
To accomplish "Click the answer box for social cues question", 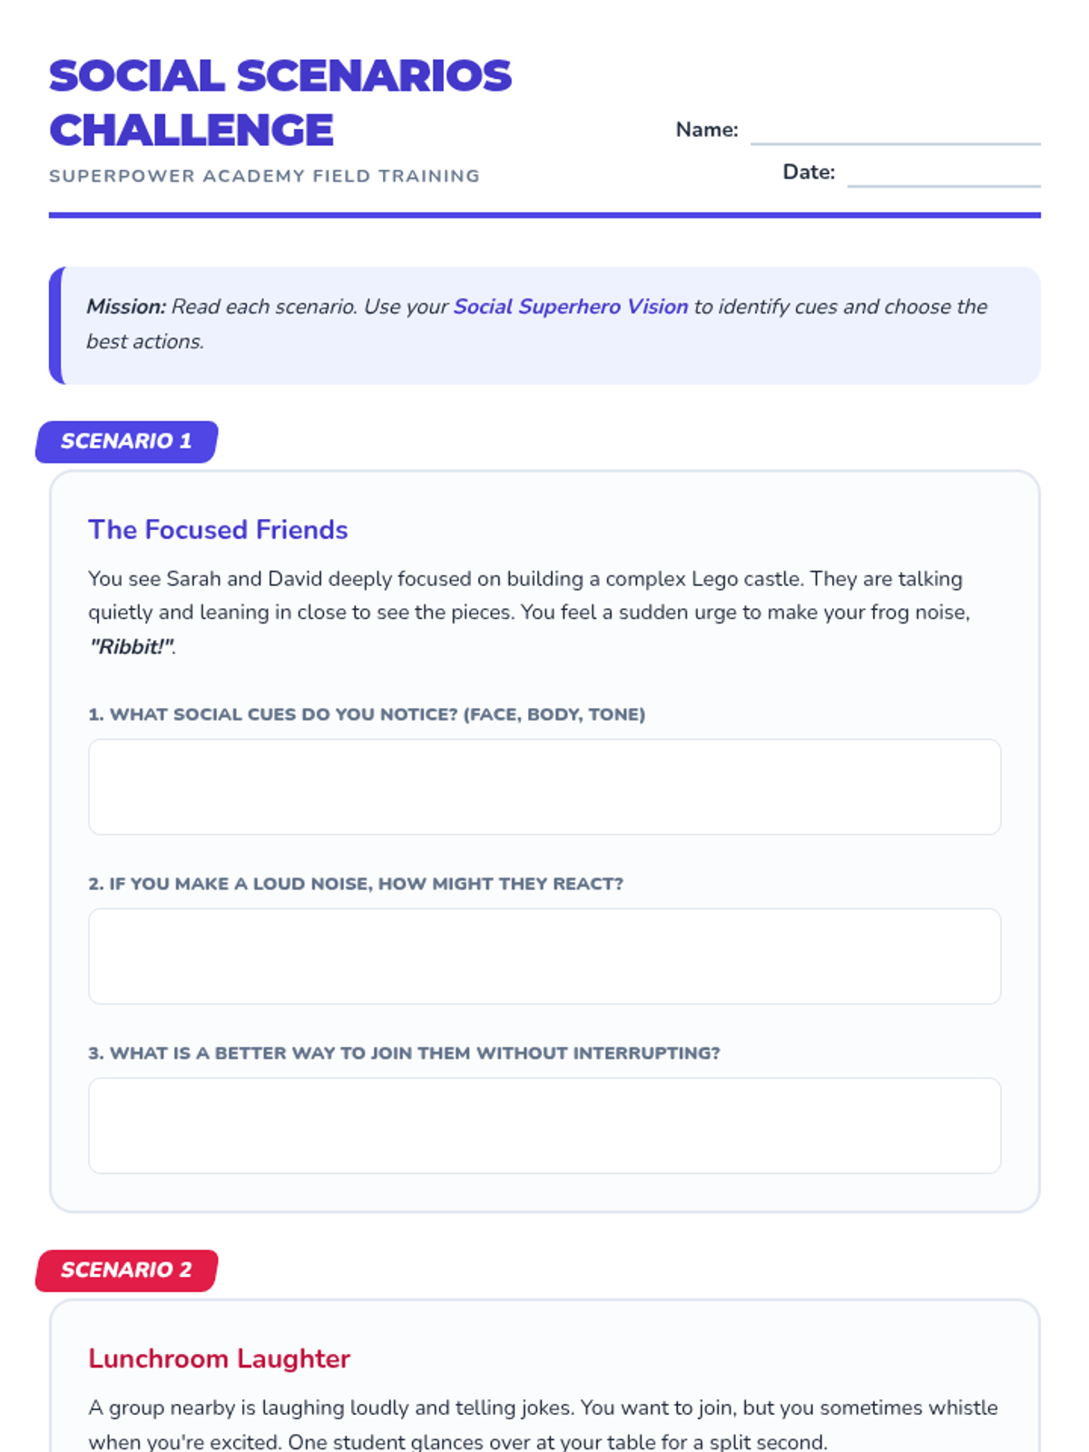I will 544,787.
